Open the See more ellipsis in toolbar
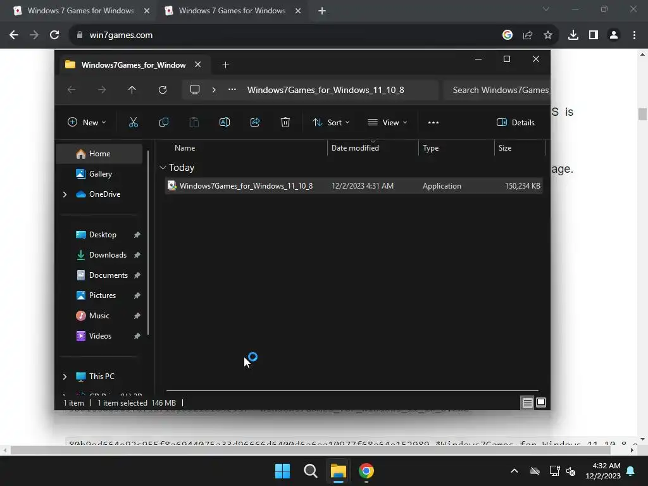This screenshot has height=486, width=648. (433, 122)
